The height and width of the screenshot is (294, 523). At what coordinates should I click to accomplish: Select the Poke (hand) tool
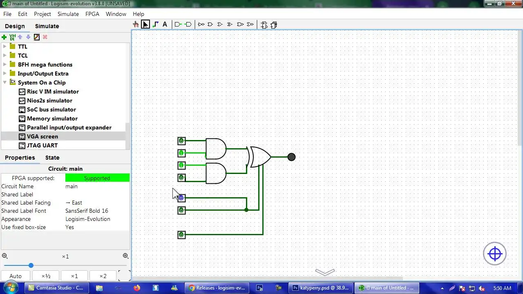[136, 24]
